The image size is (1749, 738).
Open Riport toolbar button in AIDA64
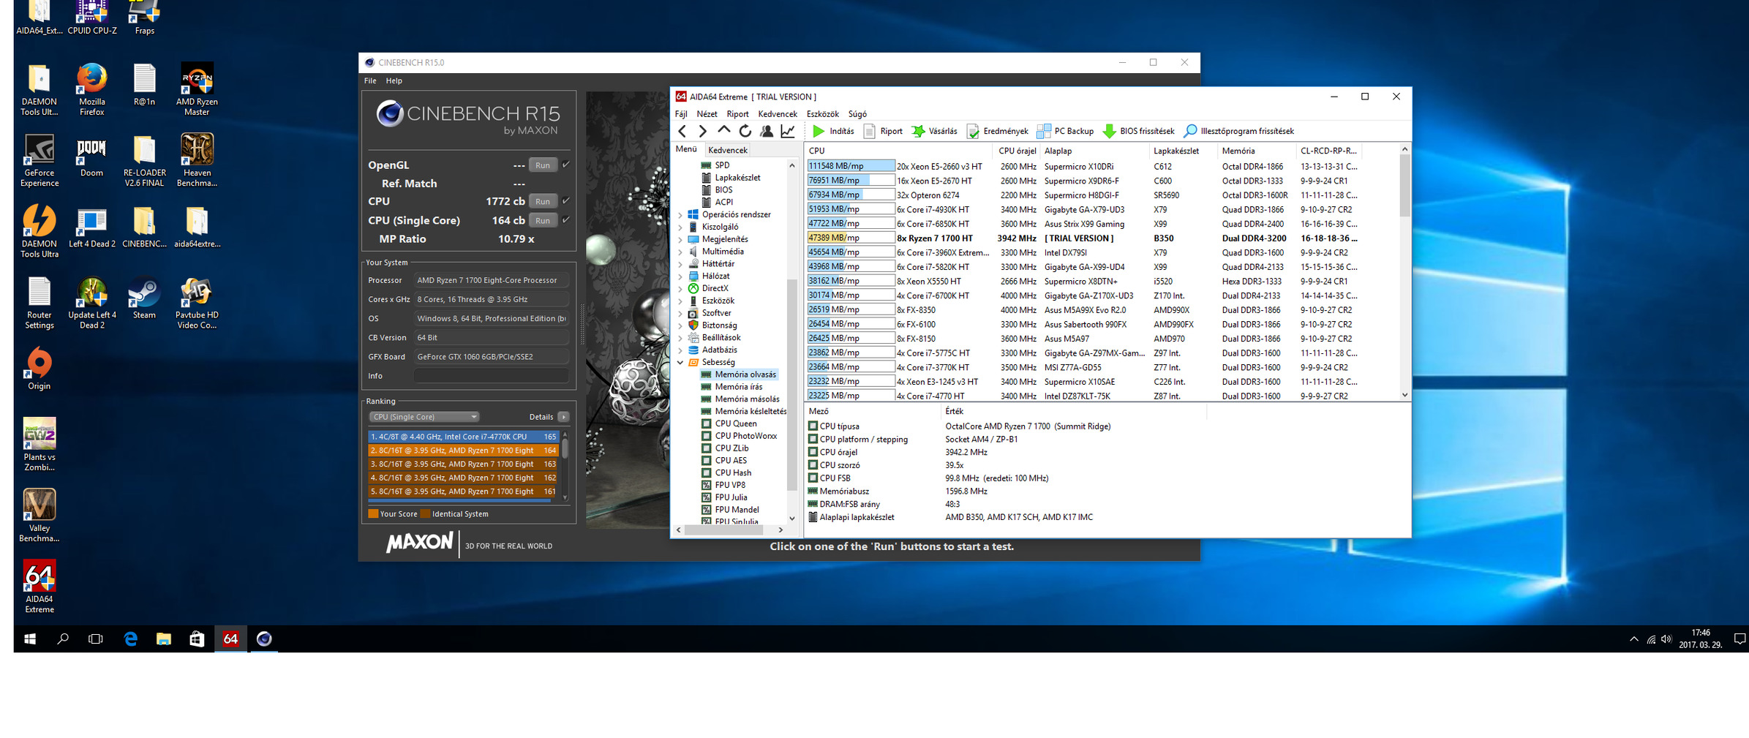pyautogui.click(x=883, y=131)
